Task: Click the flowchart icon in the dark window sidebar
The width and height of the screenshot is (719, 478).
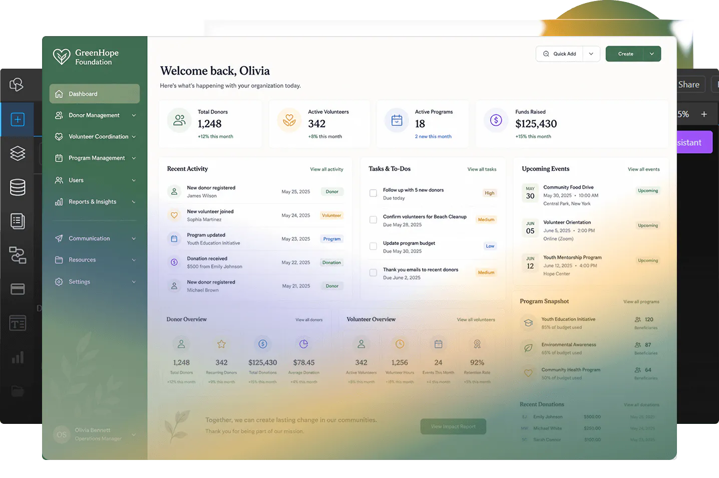Action: tap(18, 255)
